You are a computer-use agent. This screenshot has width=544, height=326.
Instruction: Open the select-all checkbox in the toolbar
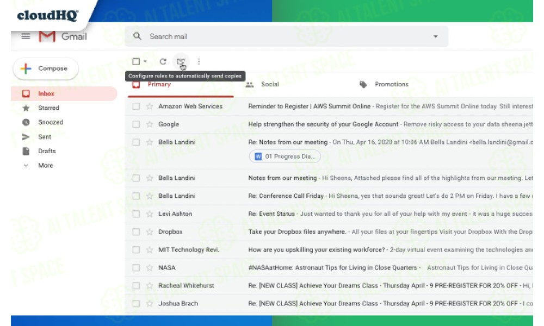point(136,61)
